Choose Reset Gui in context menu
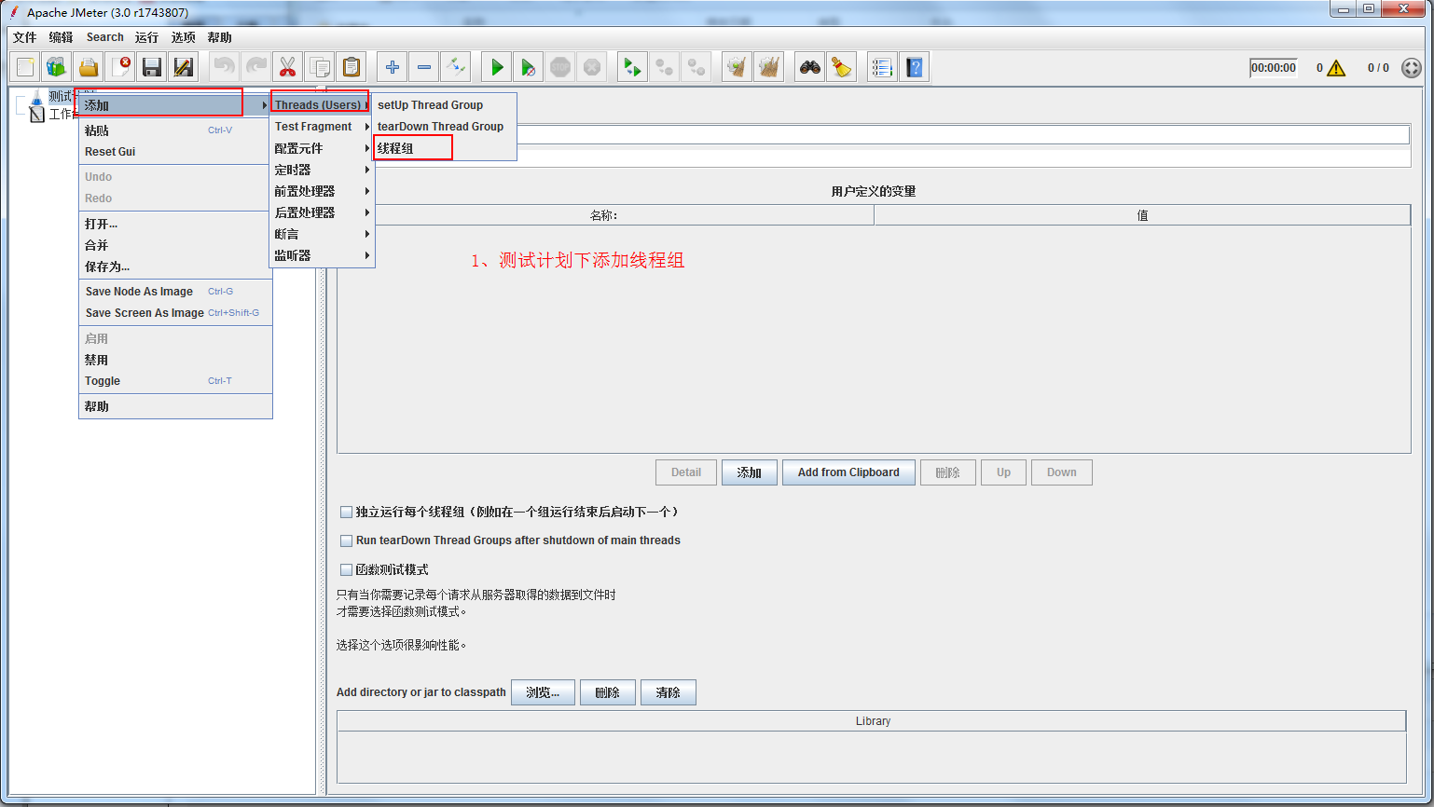The image size is (1434, 807). point(175,152)
